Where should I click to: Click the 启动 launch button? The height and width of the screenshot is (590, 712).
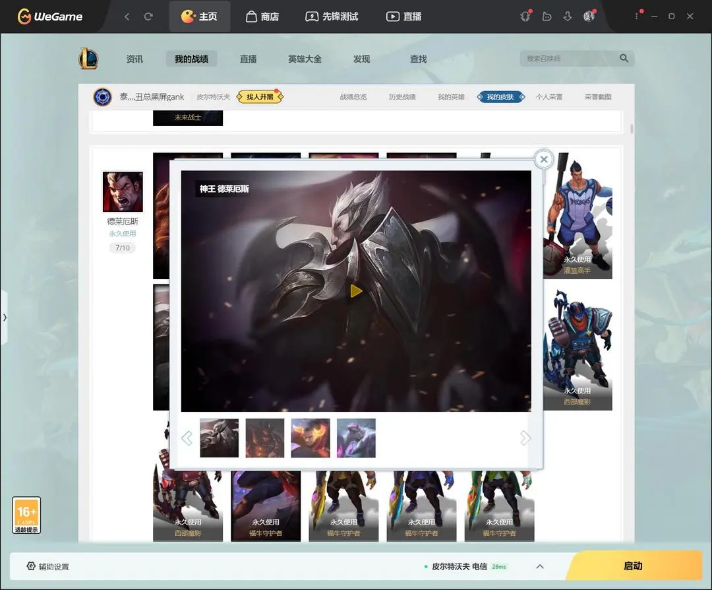click(x=633, y=566)
